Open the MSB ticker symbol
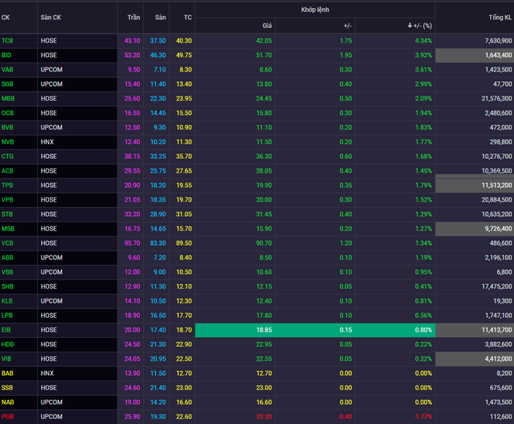 [8, 228]
